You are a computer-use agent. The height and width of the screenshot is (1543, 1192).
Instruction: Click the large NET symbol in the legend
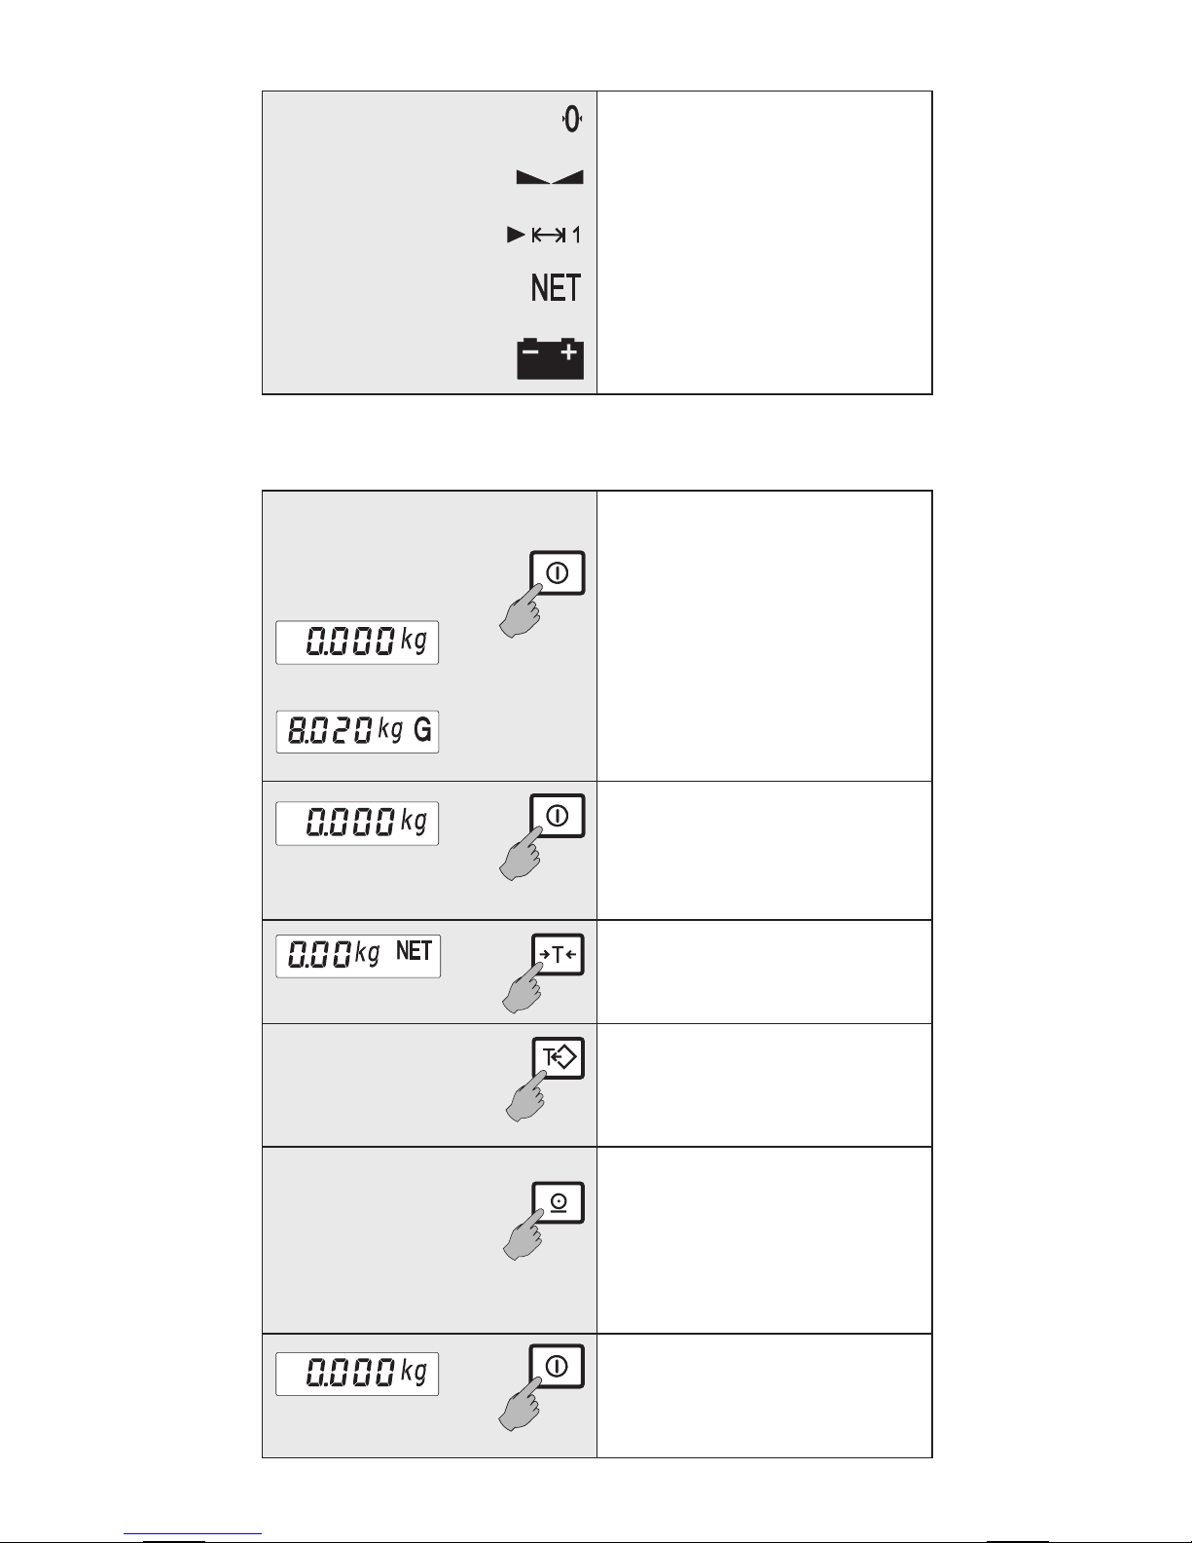556,288
